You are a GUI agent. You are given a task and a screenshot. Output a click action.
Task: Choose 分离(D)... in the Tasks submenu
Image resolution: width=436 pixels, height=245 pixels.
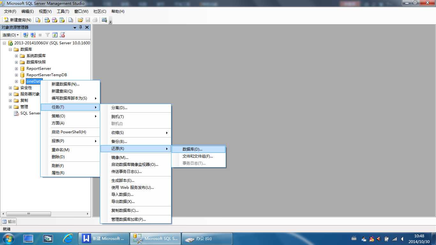tap(136, 108)
